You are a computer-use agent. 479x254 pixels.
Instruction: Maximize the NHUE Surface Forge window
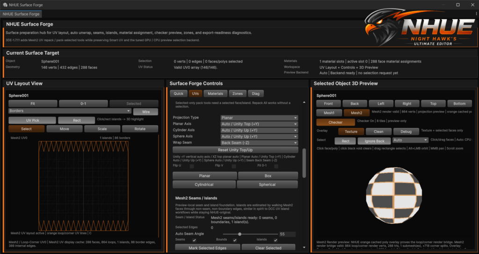458,5
